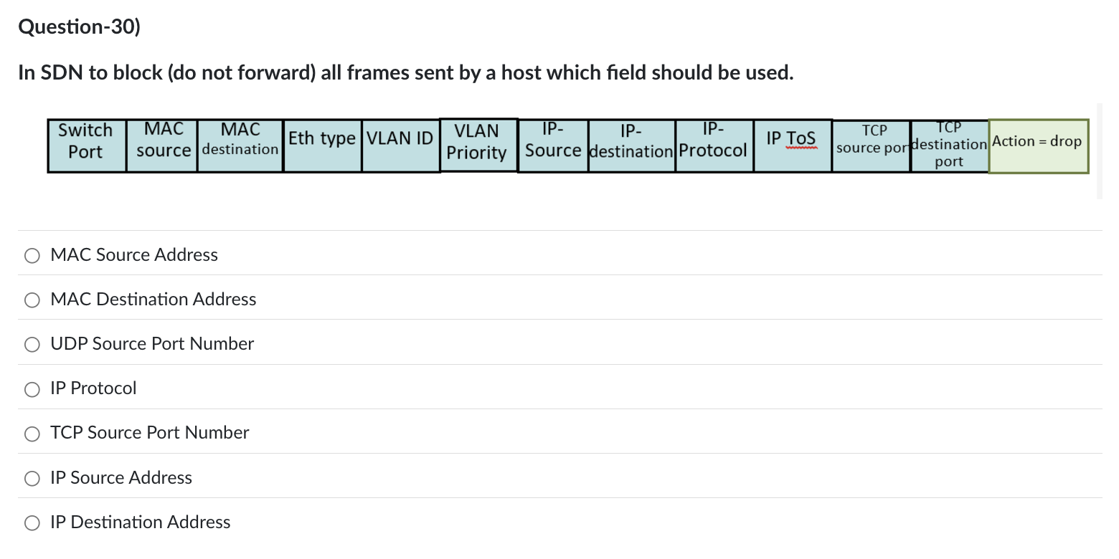Select the VLAN Priority field
Image resolution: width=1119 pixels, height=559 pixels.
[x=478, y=145]
